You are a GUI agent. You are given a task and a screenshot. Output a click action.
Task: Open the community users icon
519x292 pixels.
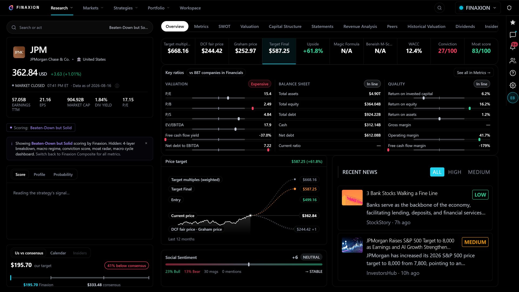tap(513, 61)
